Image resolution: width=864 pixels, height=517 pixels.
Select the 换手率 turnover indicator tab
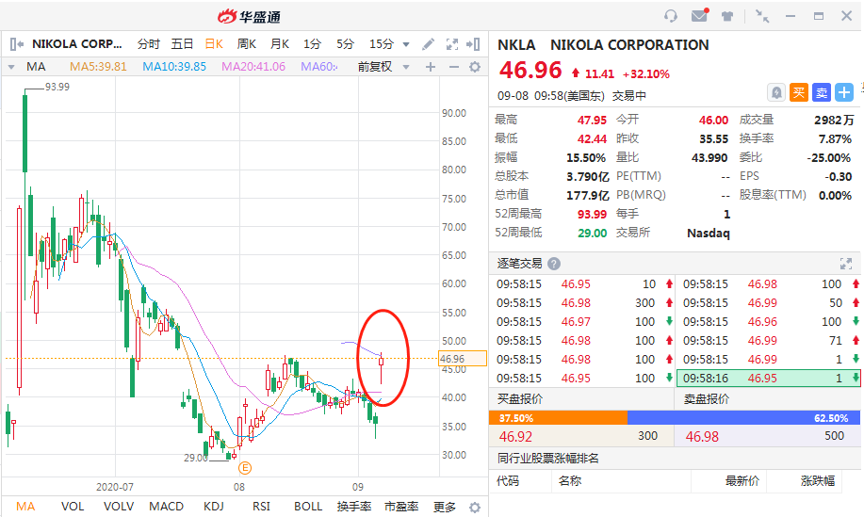(x=353, y=507)
